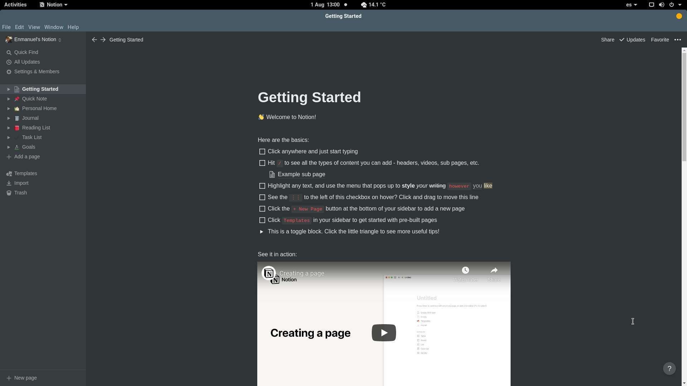
Task: Open the File menu
Action: [6, 27]
